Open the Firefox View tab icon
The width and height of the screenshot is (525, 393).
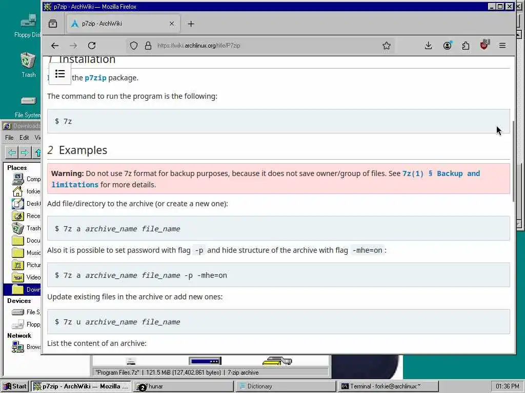click(x=53, y=24)
